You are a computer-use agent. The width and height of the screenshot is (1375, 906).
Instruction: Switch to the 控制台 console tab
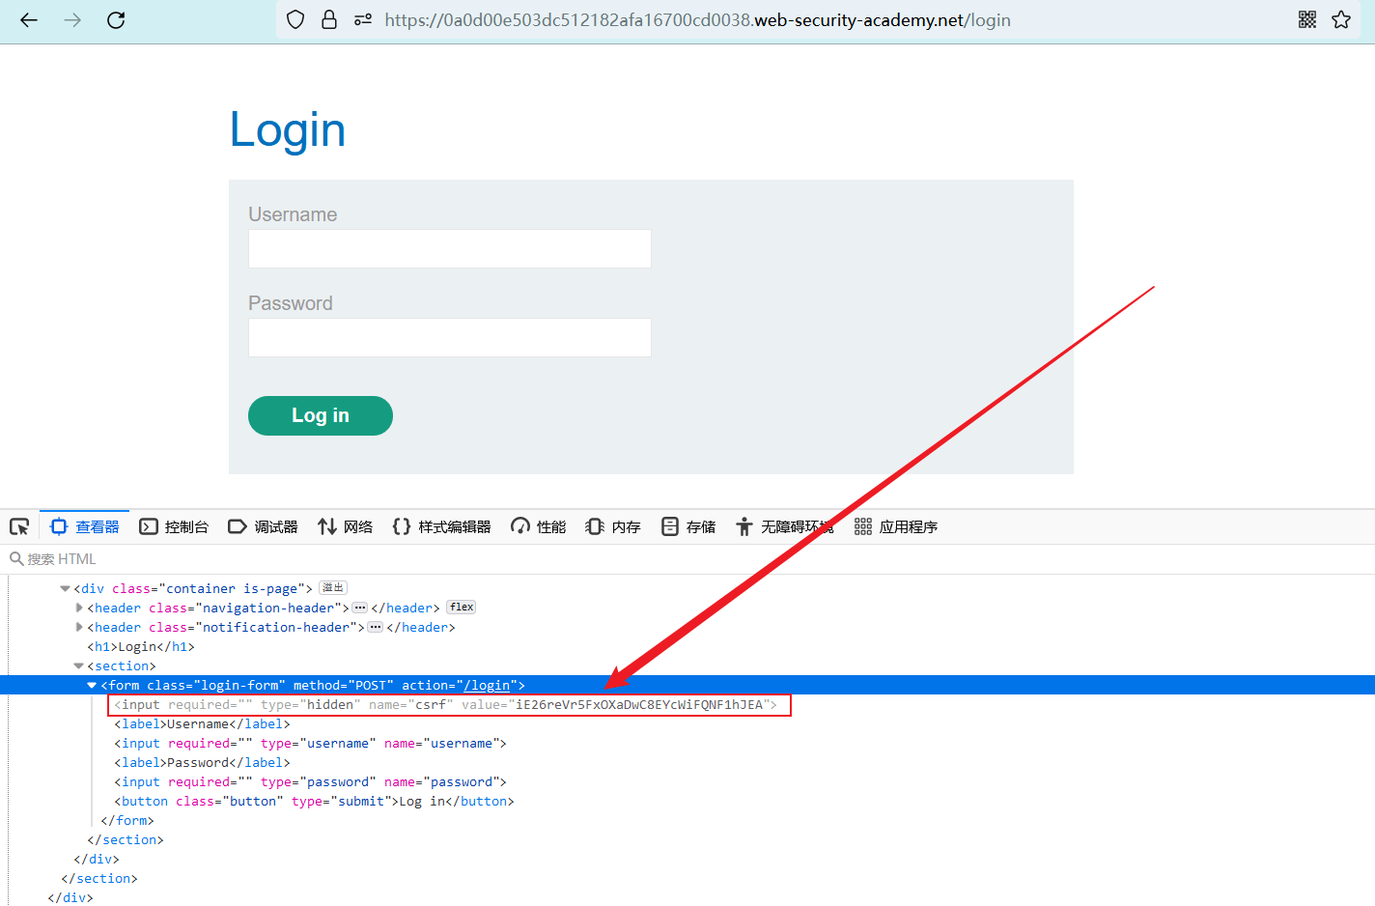(x=174, y=526)
